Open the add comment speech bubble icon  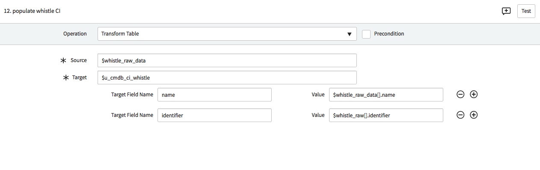(506, 11)
